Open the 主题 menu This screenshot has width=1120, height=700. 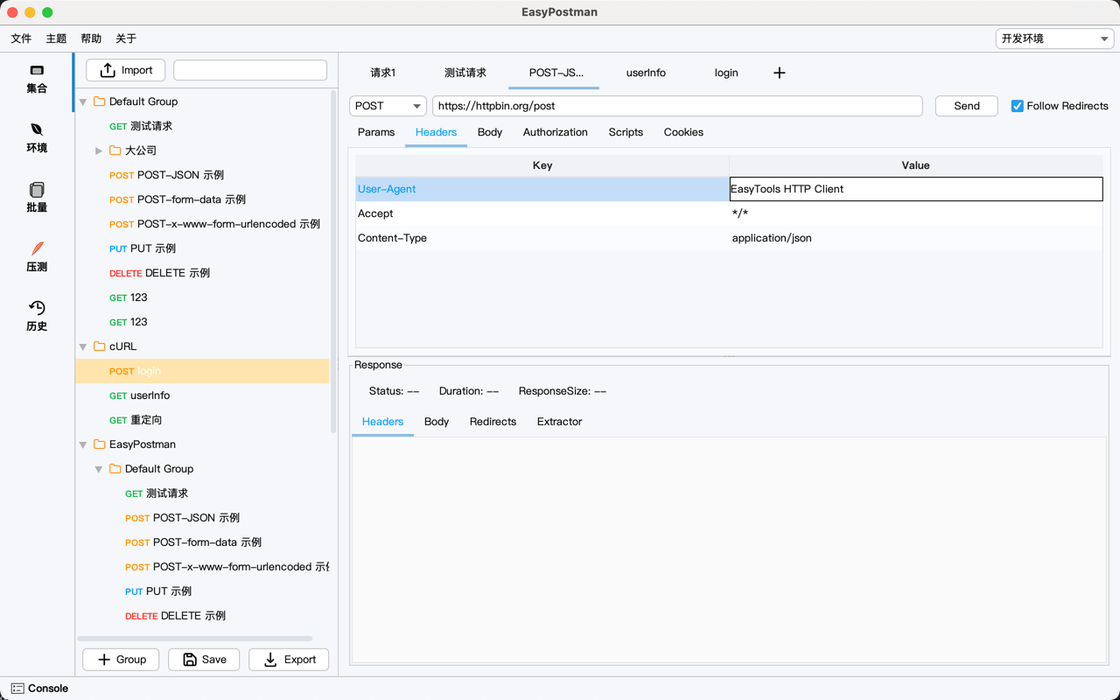(56, 38)
